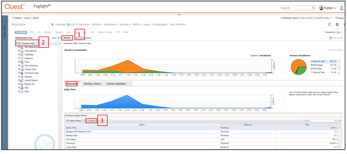Click the Files tree icon
This screenshot has height=154, width=347.
(x=22, y=88)
